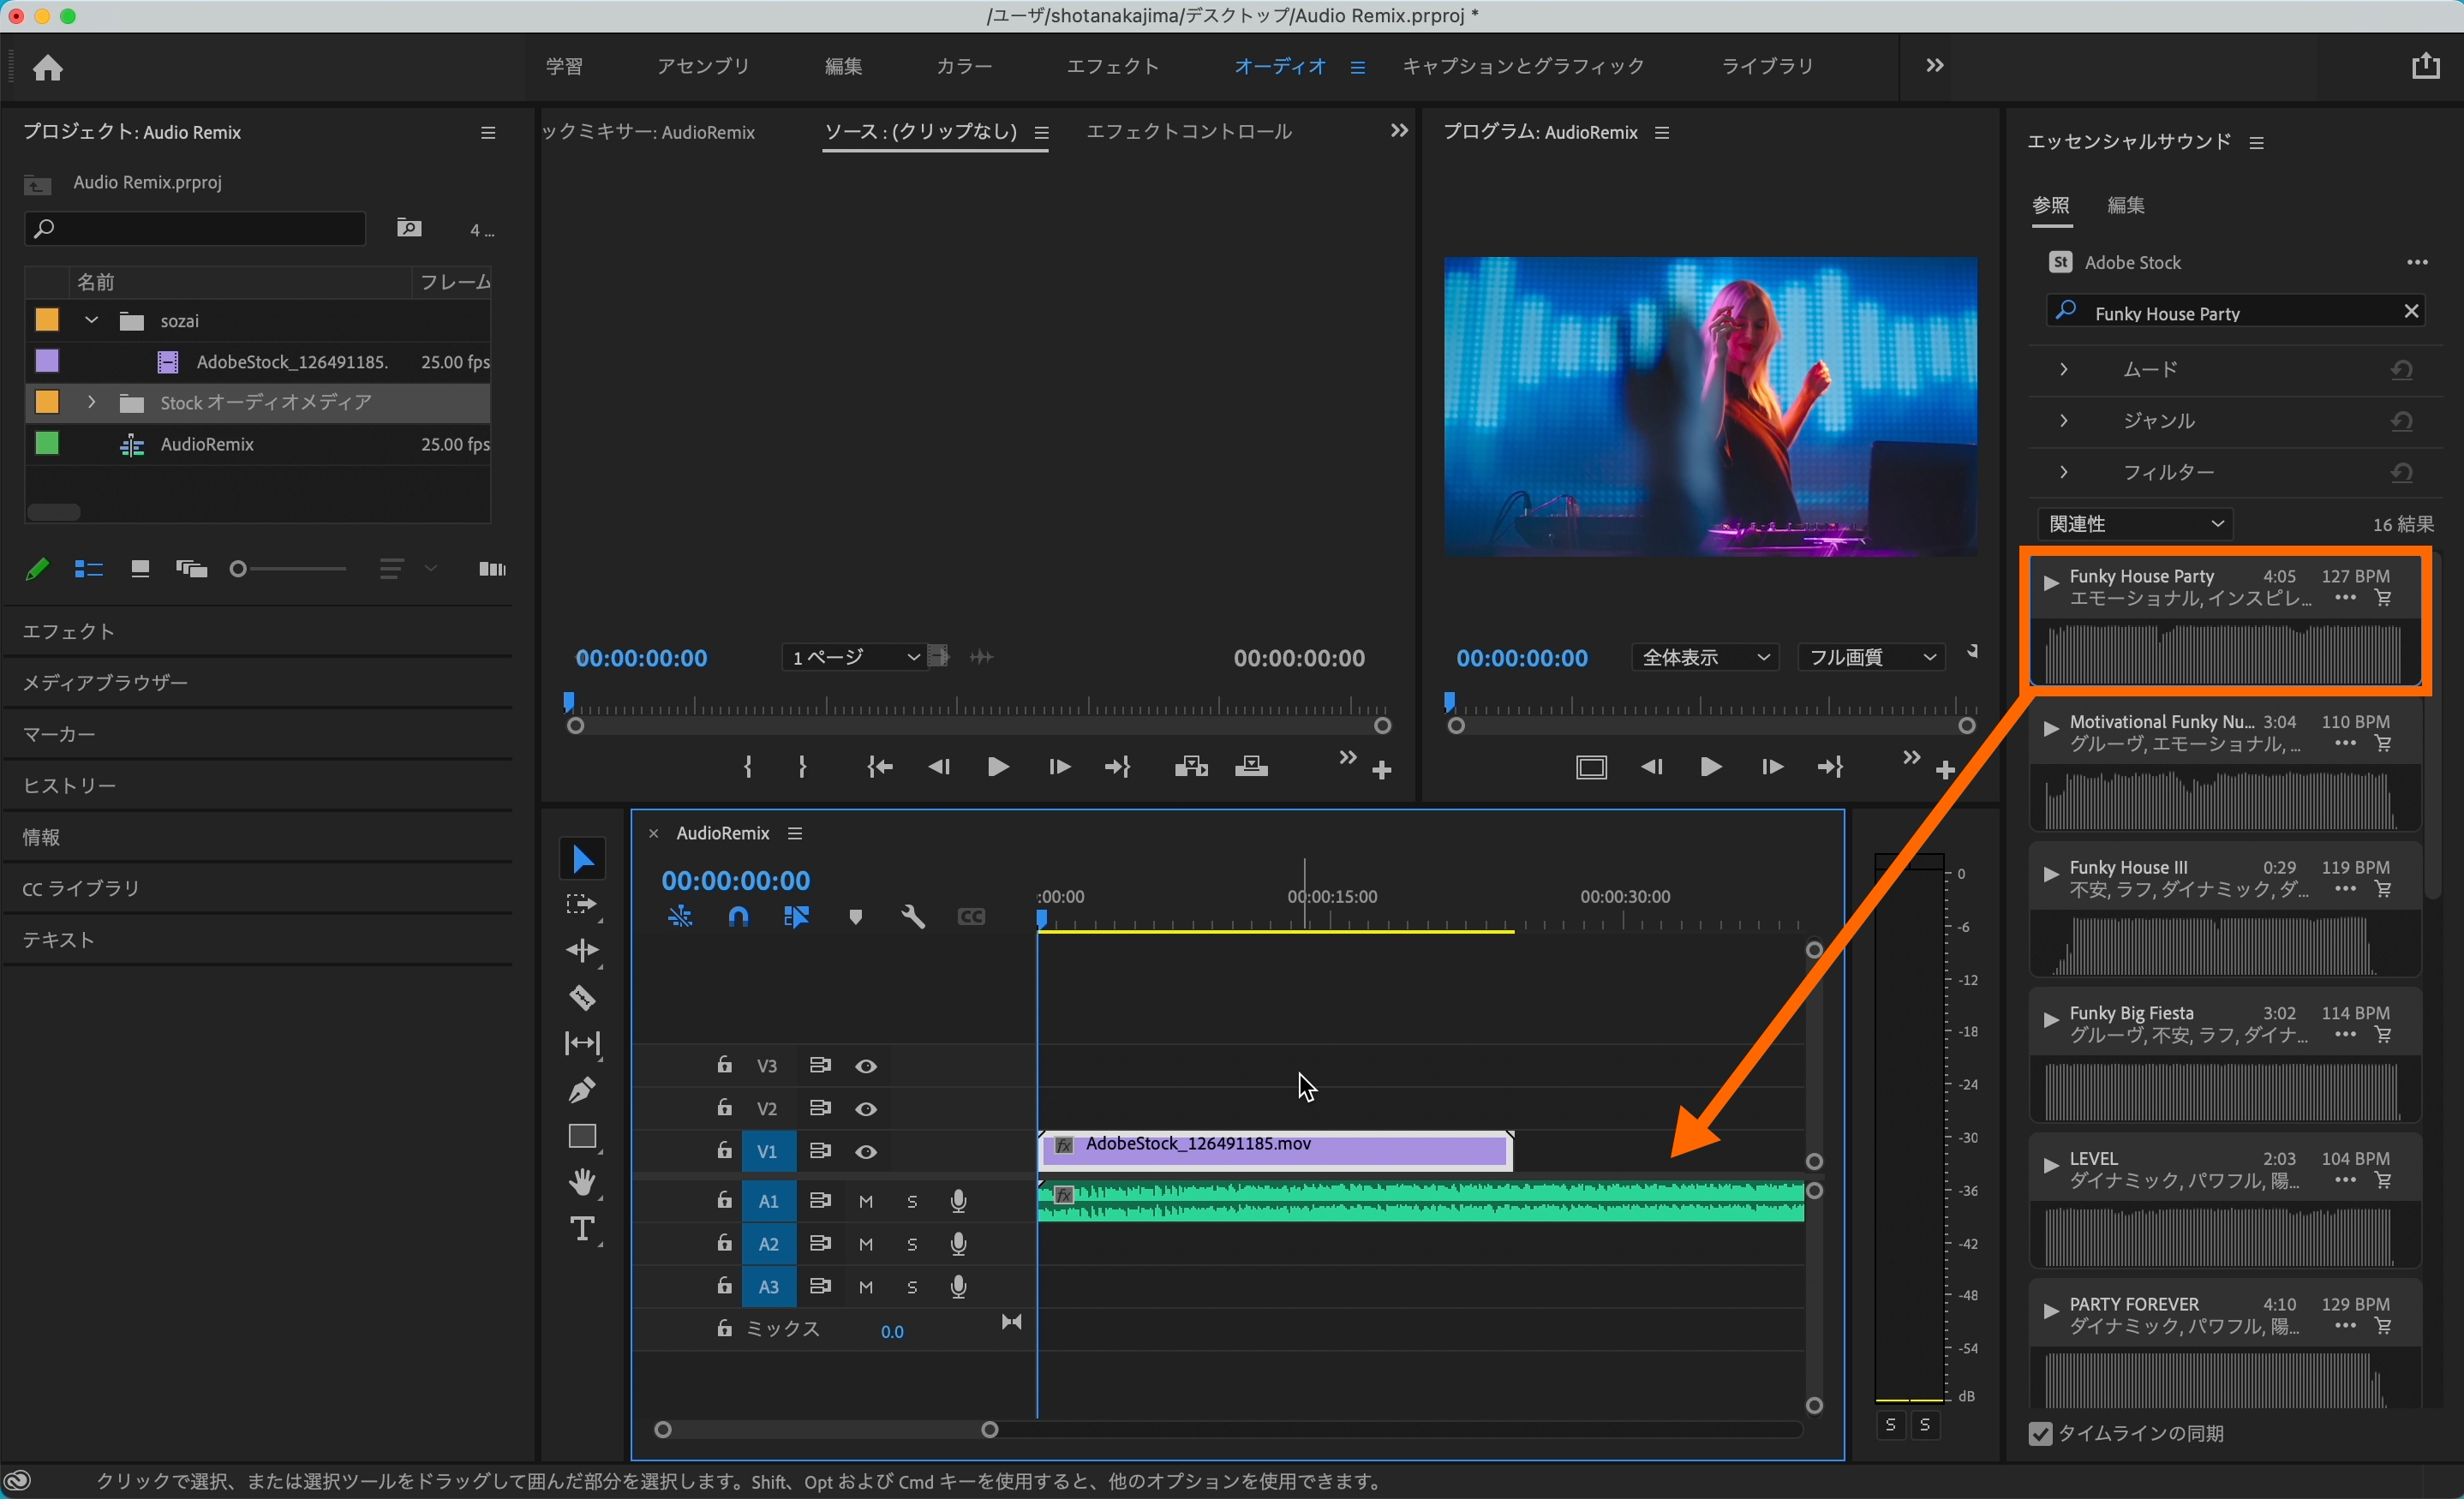Viewport: 2464px width, 1499px height.
Task: Play the program monitor
Action: point(1710,767)
